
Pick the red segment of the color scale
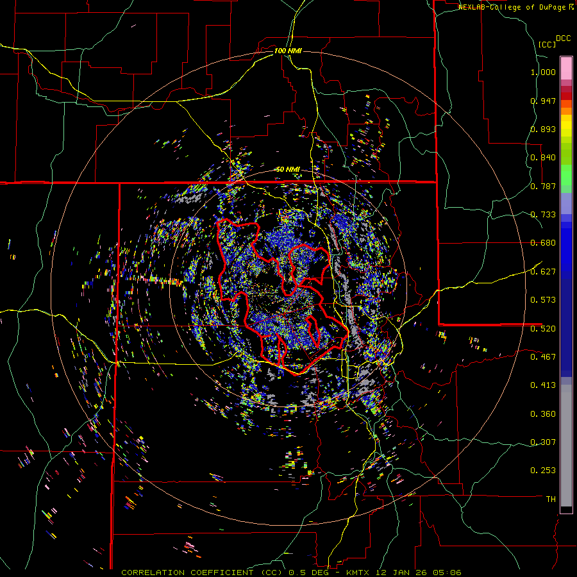point(566,96)
